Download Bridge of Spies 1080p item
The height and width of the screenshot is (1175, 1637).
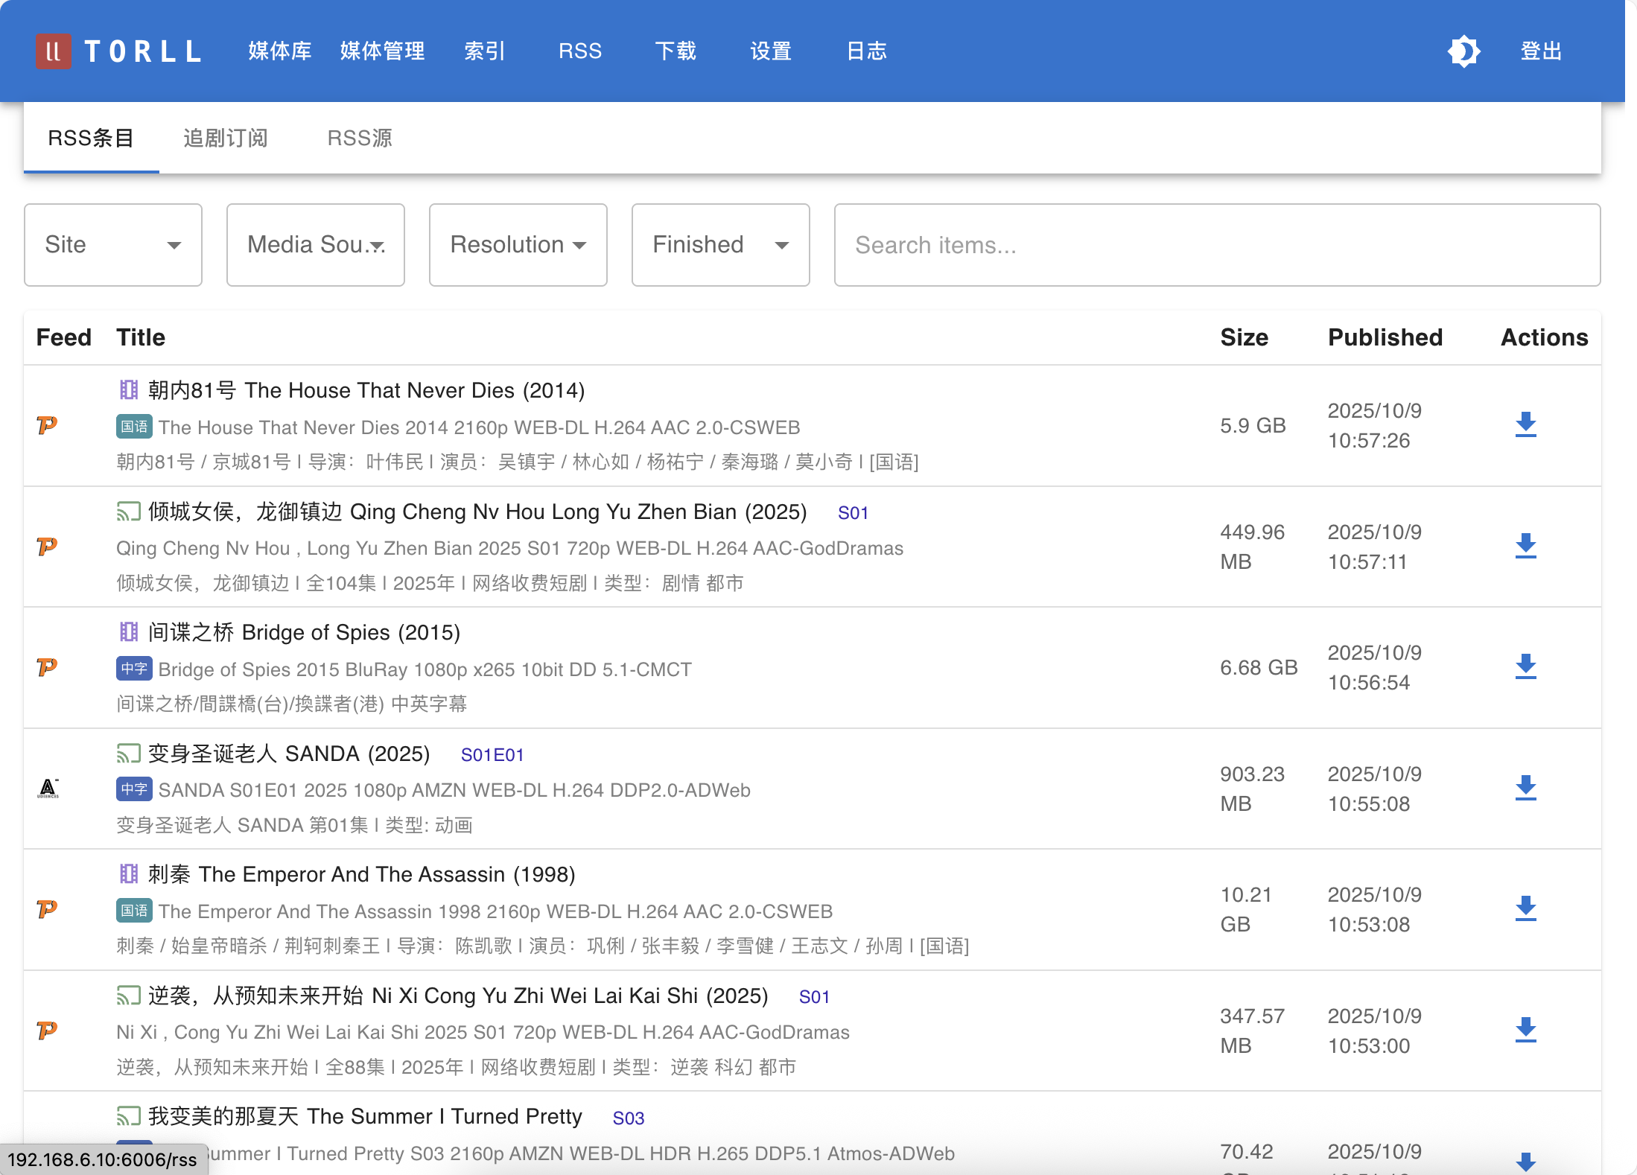(x=1525, y=667)
